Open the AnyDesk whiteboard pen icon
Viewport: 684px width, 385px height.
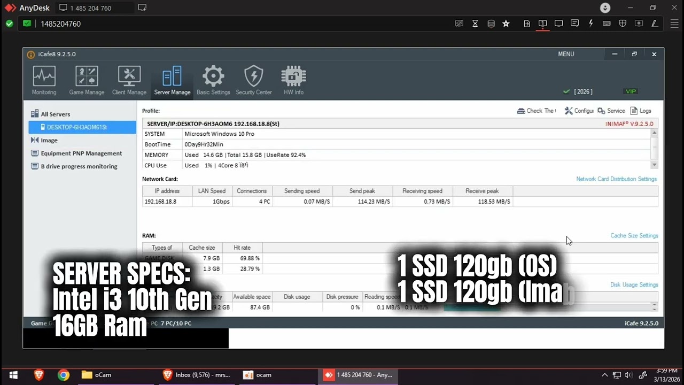click(655, 24)
